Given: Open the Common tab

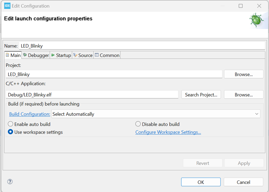Looking at the screenshot, I should click(x=107, y=55).
